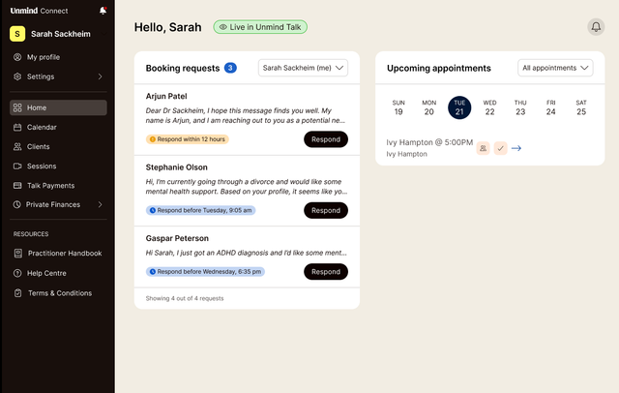Click the checkmark icon on Ivy Hampton appointment

click(x=500, y=148)
